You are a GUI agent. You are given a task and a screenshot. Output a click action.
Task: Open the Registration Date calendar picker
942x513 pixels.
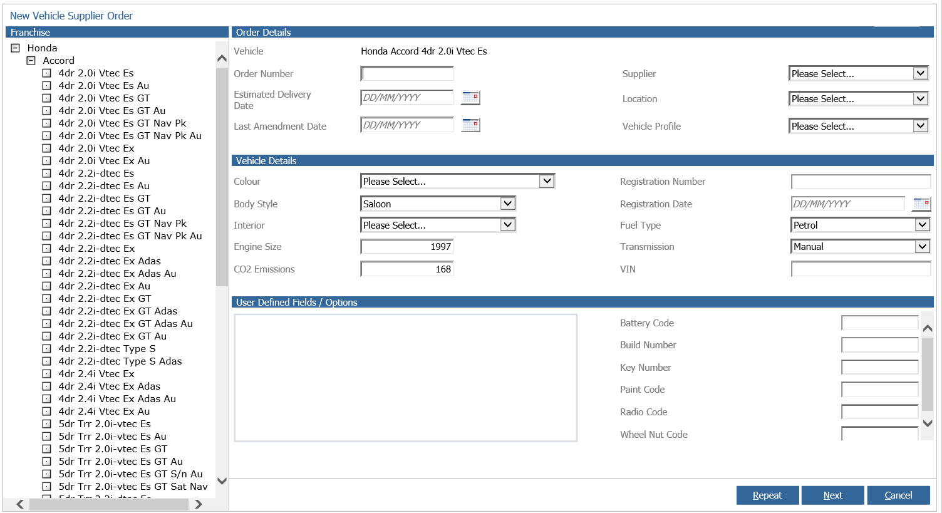(x=922, y=204)
